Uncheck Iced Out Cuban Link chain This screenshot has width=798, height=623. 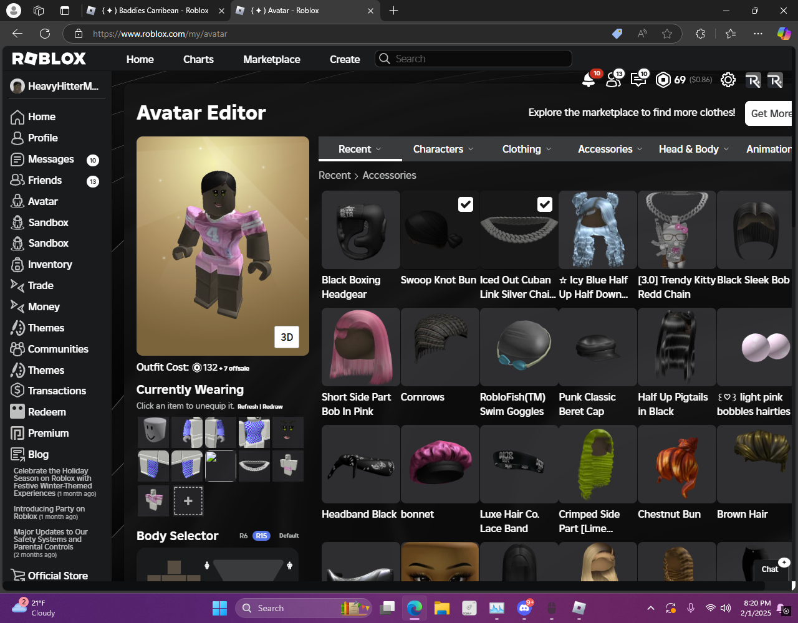[x=545, y=204]
